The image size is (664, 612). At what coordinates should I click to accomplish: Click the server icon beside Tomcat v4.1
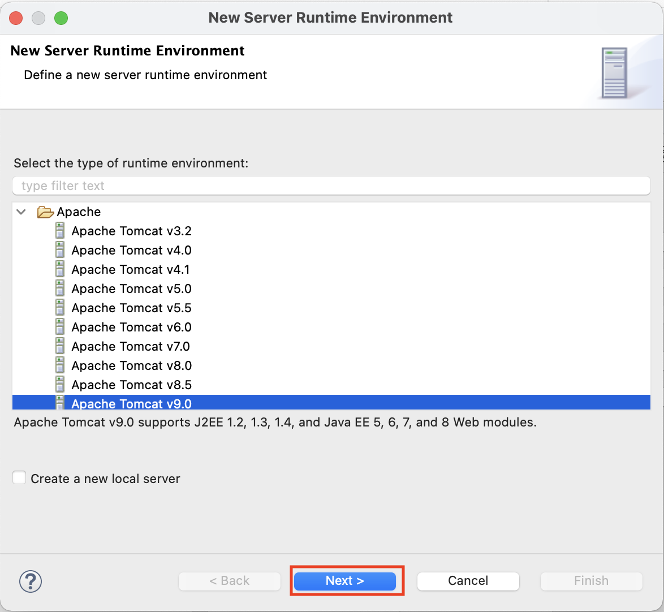[x=60, y=269]
